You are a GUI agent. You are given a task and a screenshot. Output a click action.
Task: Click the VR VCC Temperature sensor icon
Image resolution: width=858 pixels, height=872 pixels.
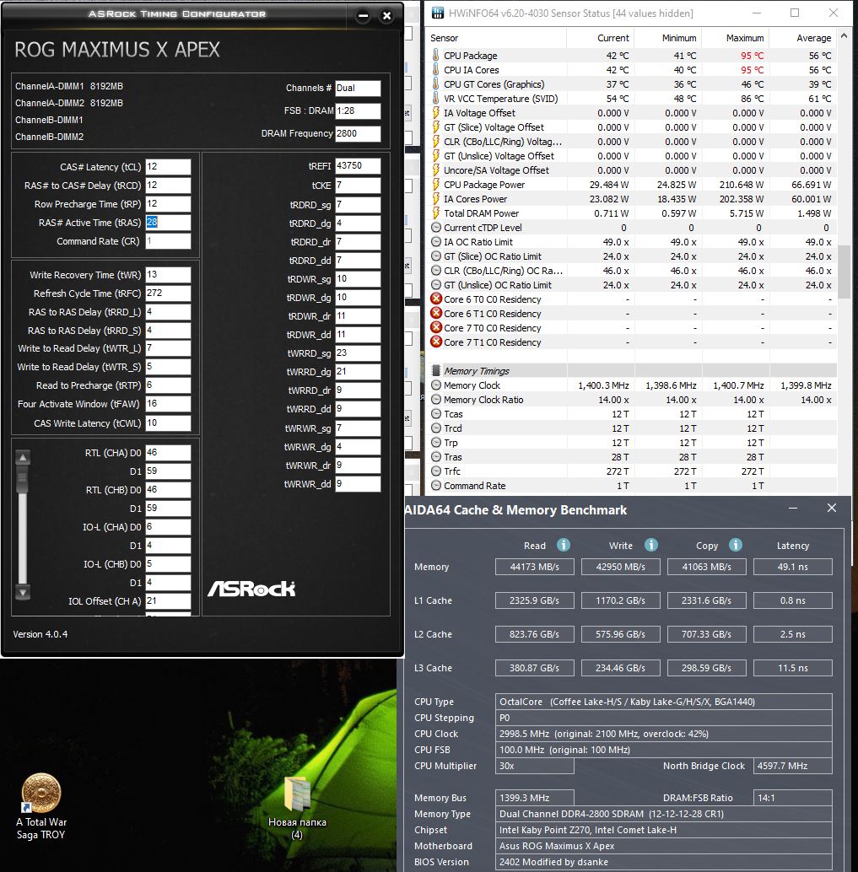[435, 99]
